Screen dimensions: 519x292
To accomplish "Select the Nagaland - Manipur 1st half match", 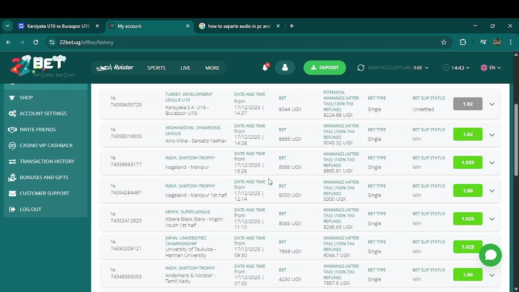I will [x=196, y=195].
